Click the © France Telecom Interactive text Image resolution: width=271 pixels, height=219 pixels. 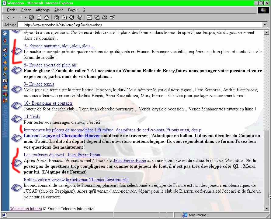69,209
